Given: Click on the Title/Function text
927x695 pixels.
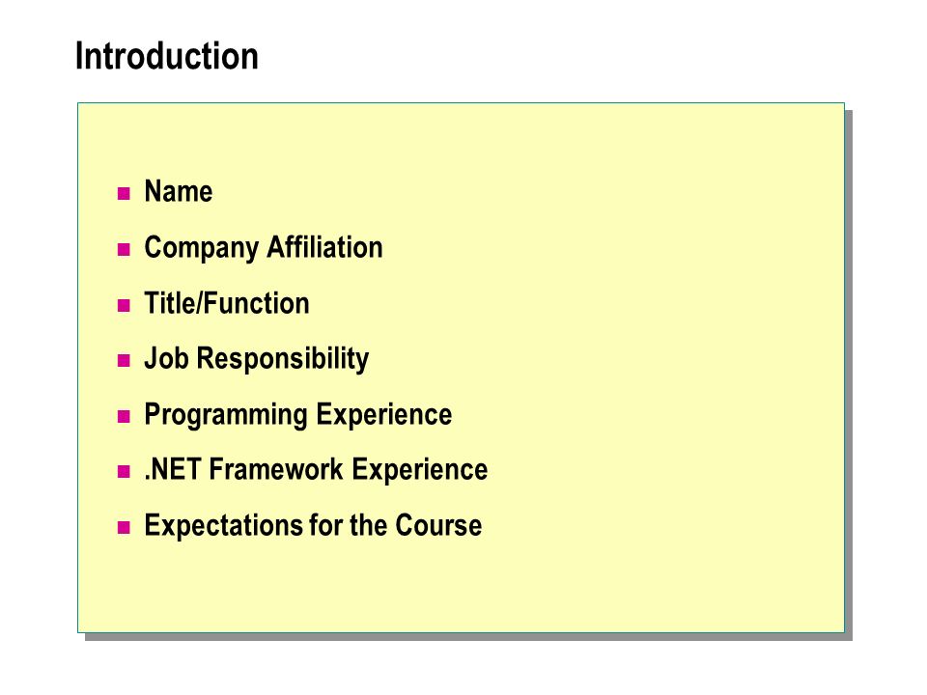Looking at the screenshot, I should pyautogui.click(x=227, y=303).
